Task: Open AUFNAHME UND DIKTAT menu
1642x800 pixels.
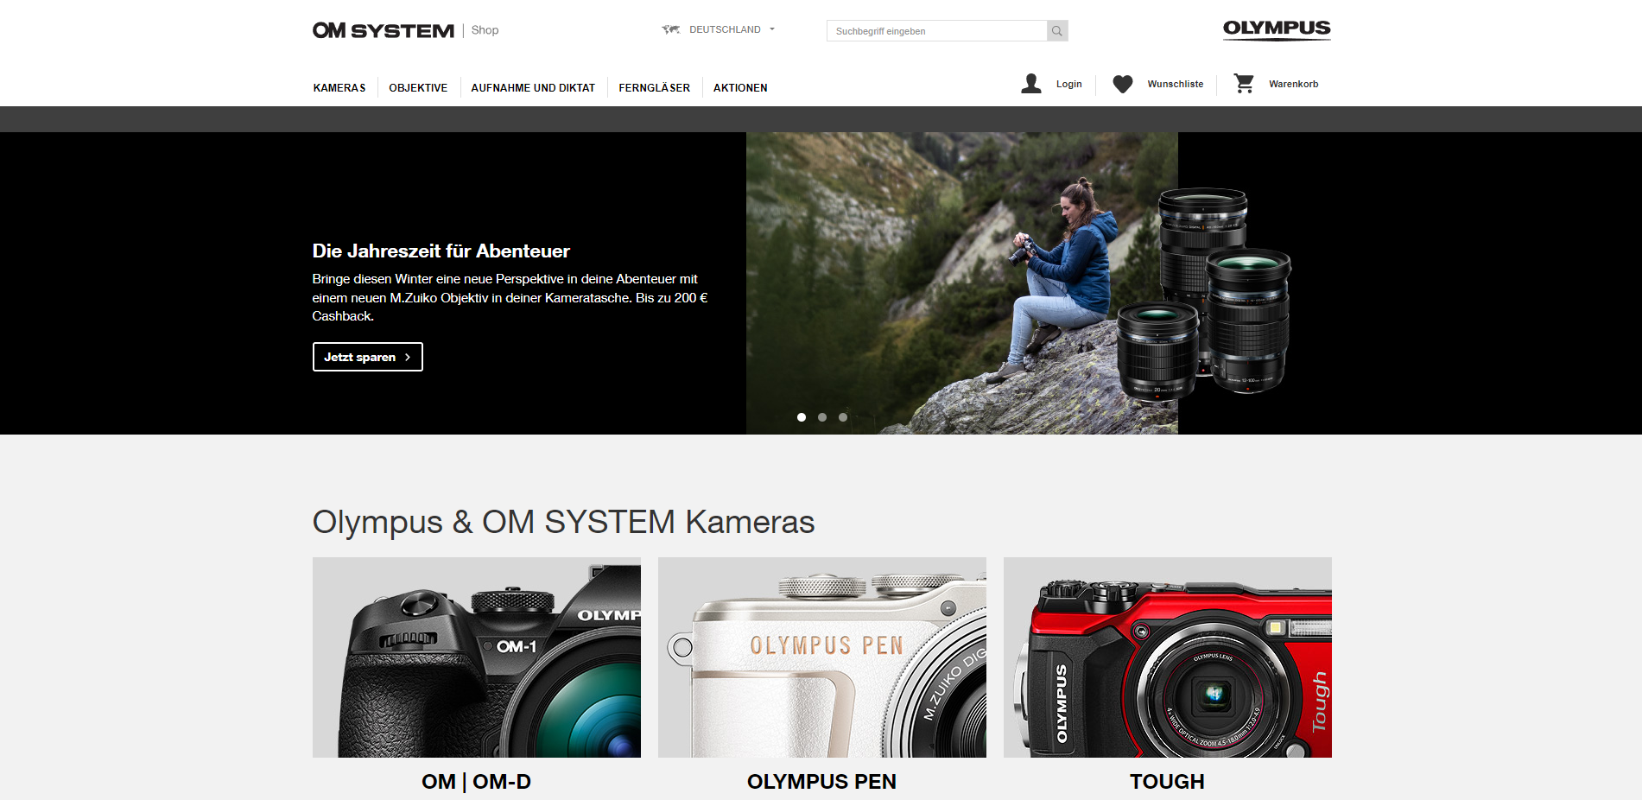Action: pyautogui.click(x=533, y=88)
